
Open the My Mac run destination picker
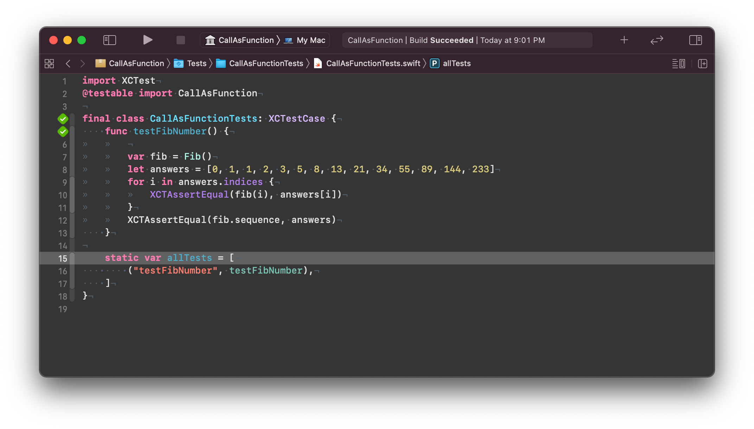(x=305, y=40)
